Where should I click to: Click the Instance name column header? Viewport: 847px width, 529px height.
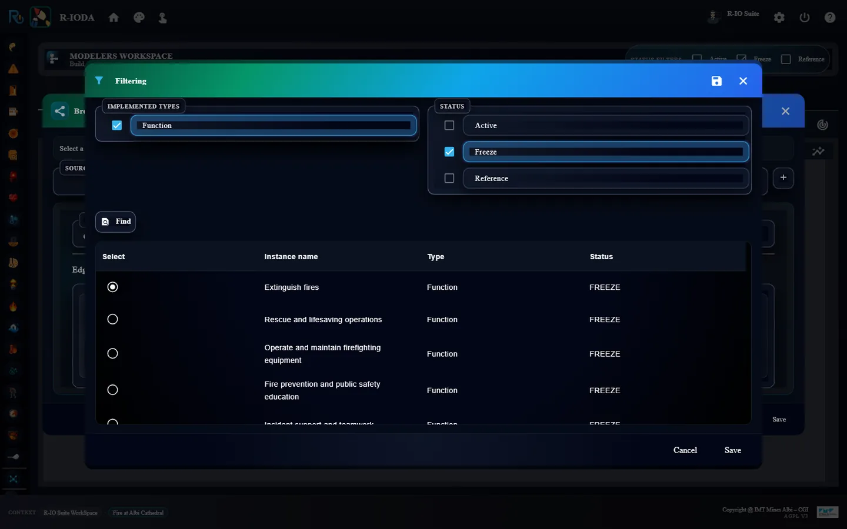(291, 257)
